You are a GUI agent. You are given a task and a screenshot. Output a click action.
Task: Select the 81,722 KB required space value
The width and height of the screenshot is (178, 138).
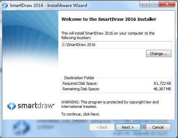tap(162, 83)
